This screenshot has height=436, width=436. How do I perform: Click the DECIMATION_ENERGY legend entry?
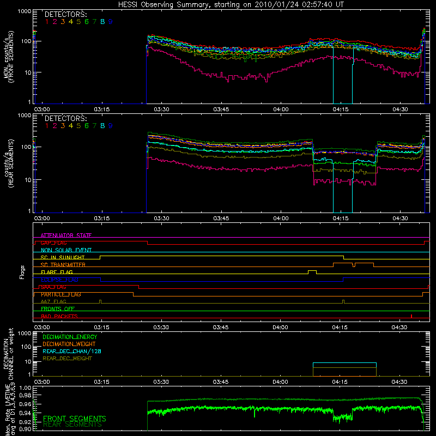click(70, 337)
